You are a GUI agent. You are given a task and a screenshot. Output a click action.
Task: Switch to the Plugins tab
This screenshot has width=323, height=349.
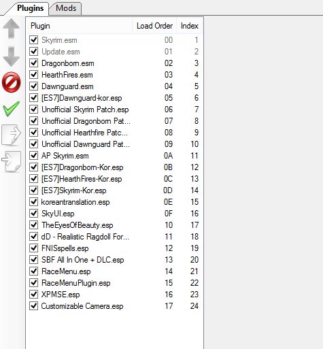[x=30, y=8]
